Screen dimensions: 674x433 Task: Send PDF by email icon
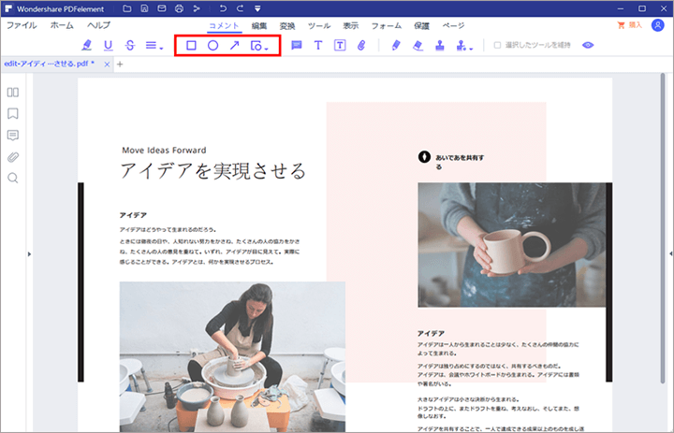coord(162,8)
